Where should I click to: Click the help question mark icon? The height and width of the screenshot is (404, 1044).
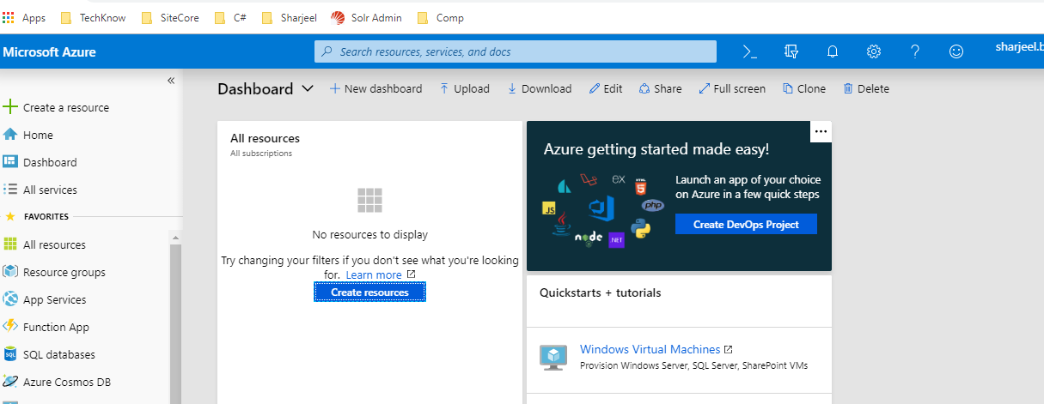[915, 51]
